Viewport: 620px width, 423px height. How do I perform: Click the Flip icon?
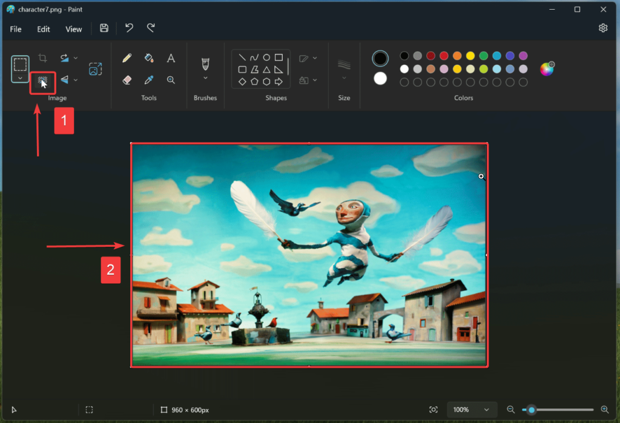[x=64, y=80]
